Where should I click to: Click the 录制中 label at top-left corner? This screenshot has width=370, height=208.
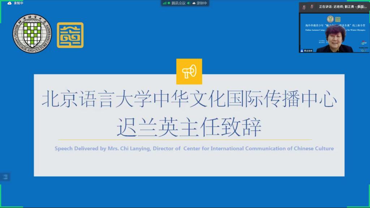(x=18, y=3)
